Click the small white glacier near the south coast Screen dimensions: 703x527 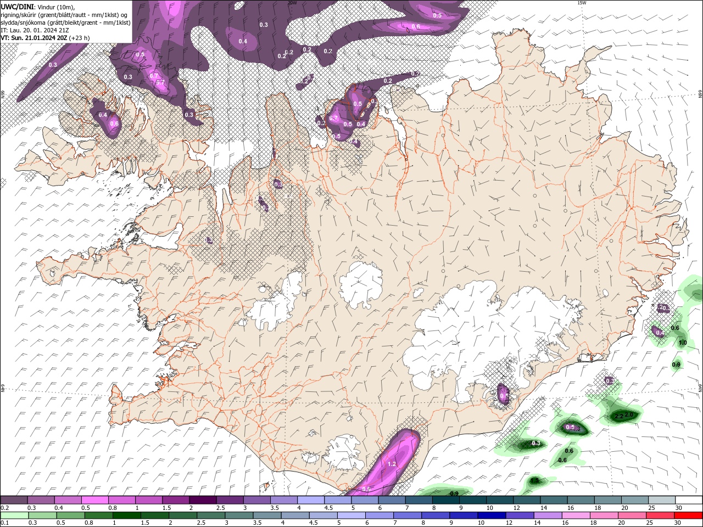click(343, 452)
